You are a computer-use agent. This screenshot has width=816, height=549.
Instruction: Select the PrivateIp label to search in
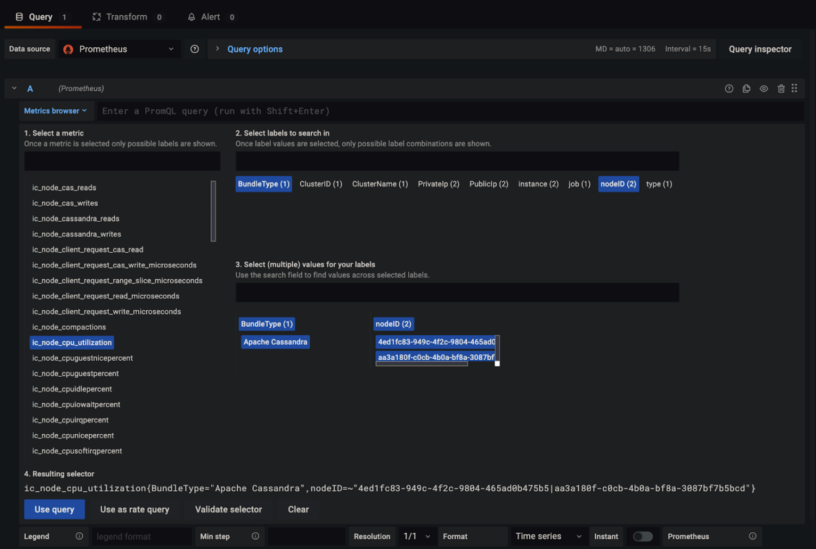[438, 184]
